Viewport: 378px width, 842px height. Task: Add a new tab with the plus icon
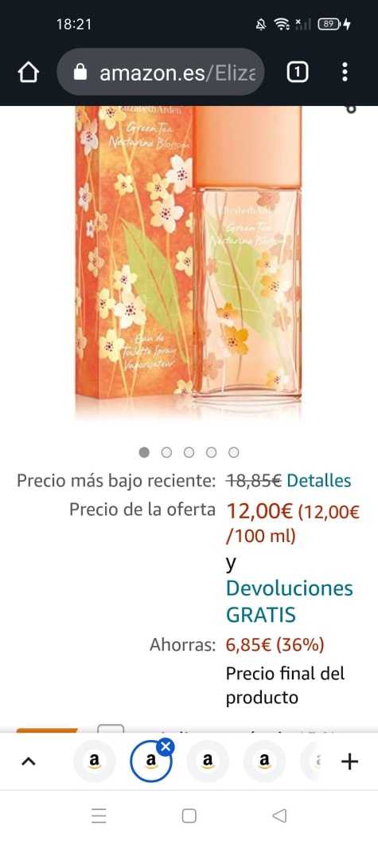click(349, 761)
